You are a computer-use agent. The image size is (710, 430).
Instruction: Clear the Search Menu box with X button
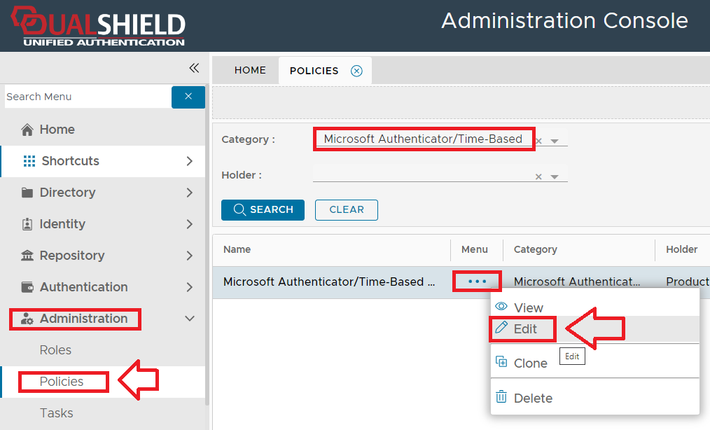coord(188,97)
